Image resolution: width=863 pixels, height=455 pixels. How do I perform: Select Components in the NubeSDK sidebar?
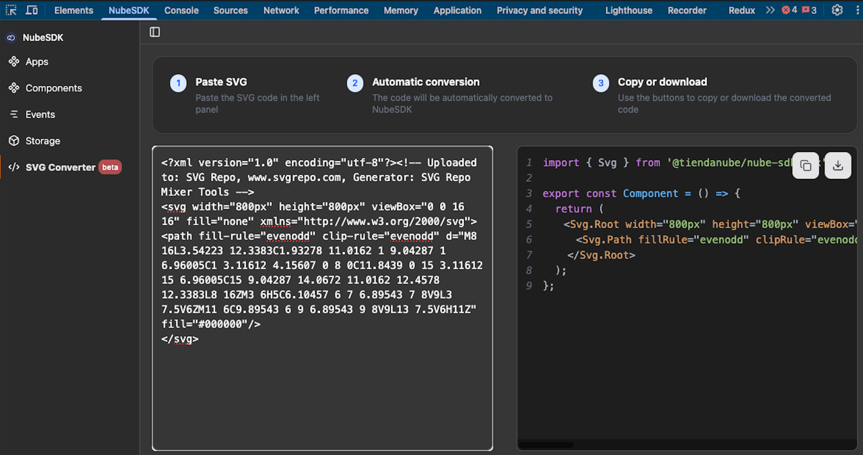(x=54, y=88)
